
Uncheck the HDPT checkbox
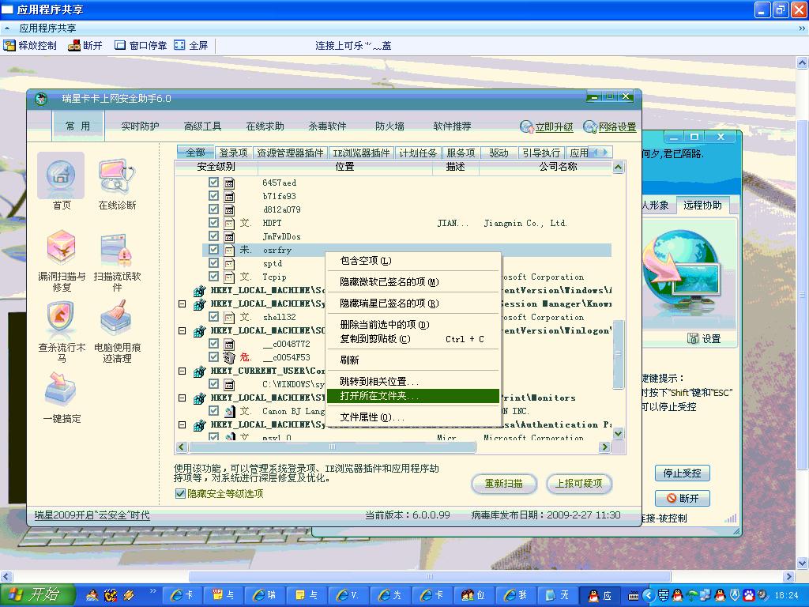pos(213,222)
